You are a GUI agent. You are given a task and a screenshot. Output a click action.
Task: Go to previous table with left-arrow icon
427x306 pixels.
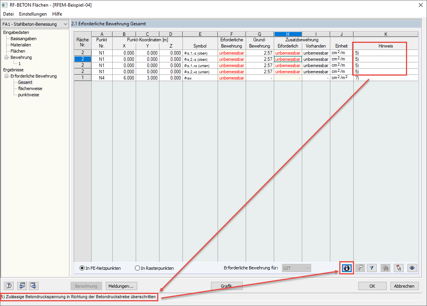pos(22,286)
